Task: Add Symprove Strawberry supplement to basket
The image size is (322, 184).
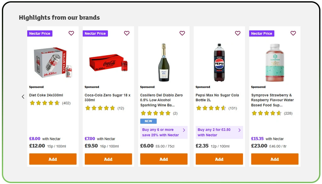Action: [x=275, y=159]
